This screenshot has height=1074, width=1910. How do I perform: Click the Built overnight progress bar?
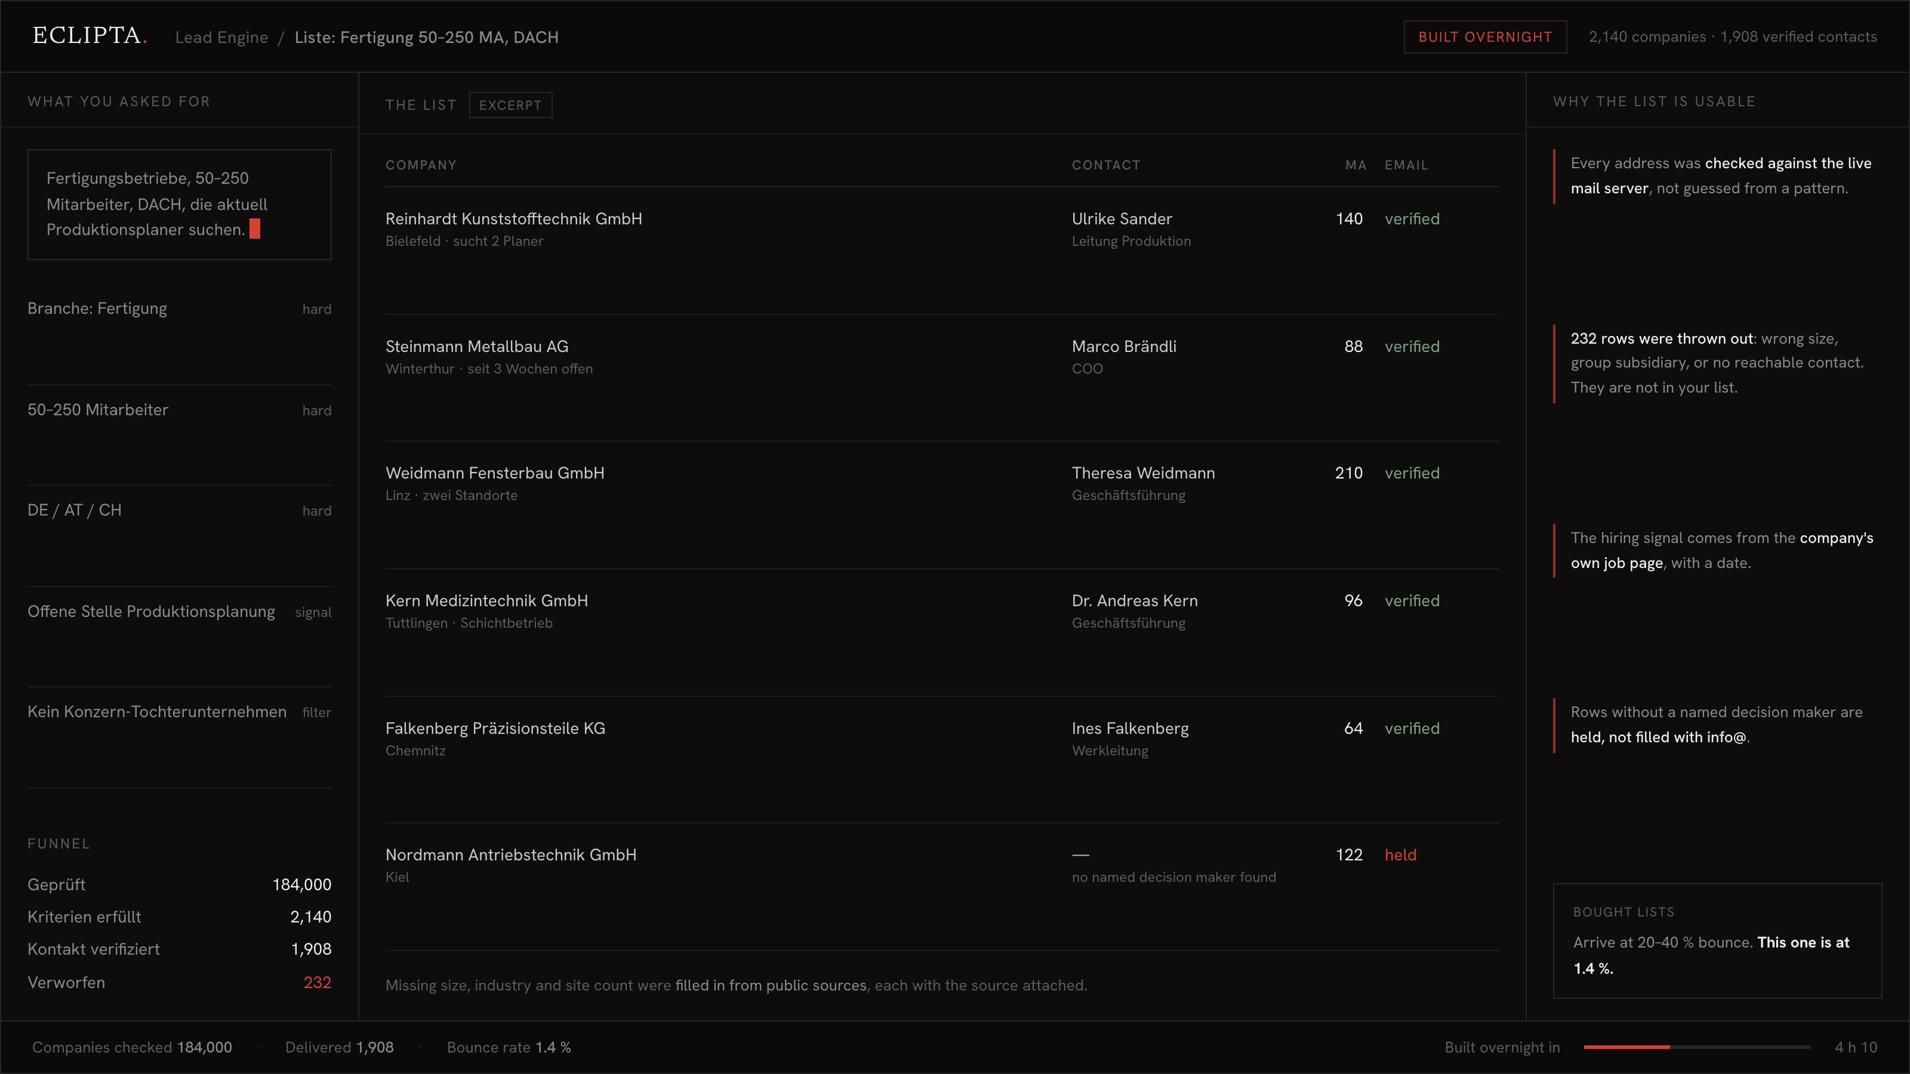click(x=1696, y=1047)
